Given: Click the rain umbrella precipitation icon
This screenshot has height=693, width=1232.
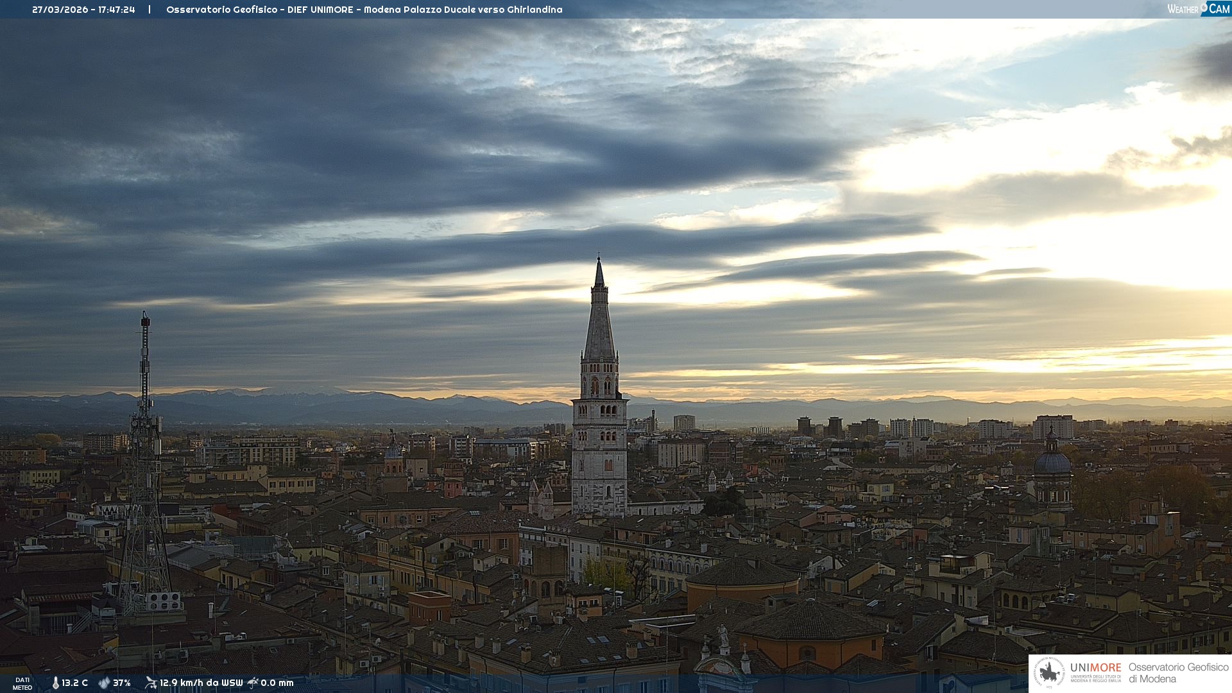Looking at the screenshot, I should point(253,682).
